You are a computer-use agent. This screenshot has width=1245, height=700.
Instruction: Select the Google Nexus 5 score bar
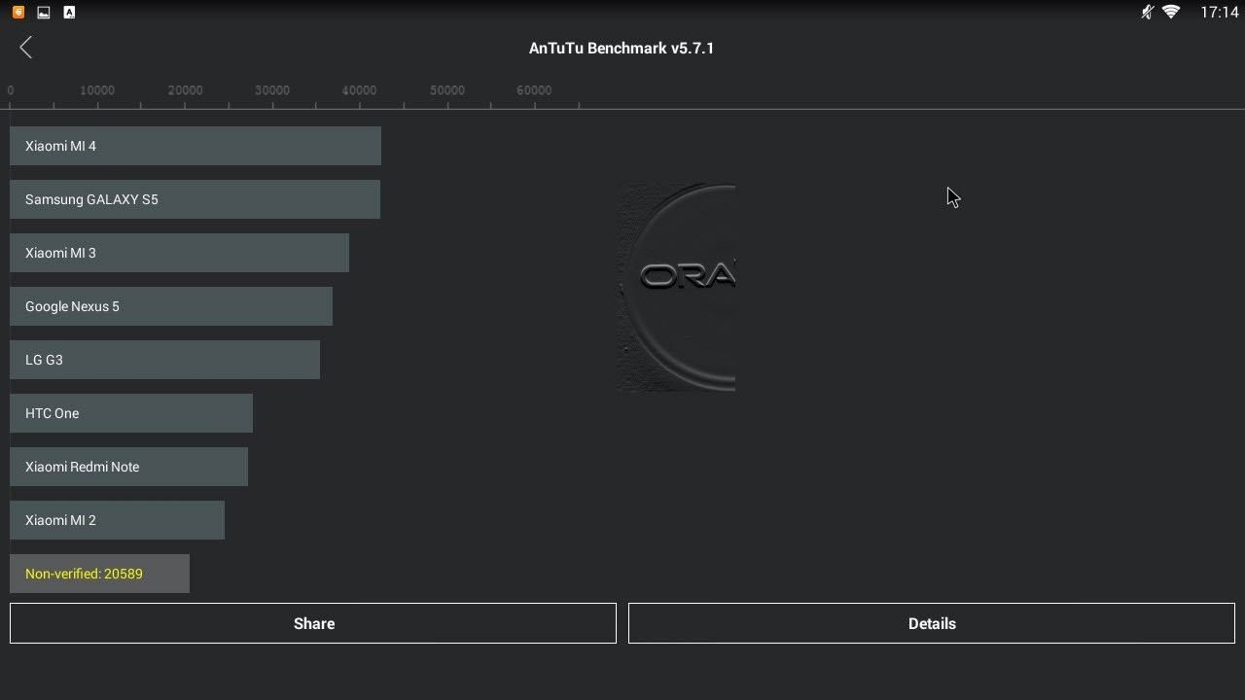click(x=171, y=306)
